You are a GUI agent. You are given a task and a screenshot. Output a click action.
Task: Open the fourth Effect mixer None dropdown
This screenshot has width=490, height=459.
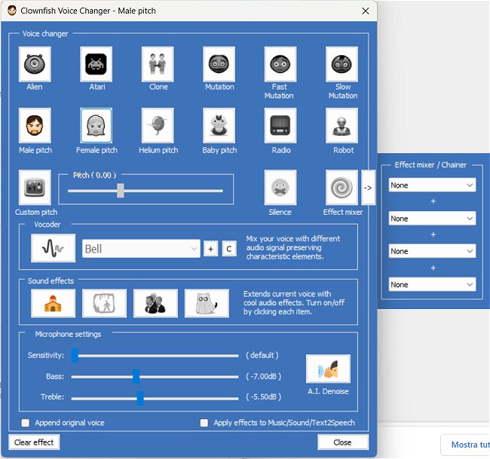pyautogui.click(x=432, y=285)
